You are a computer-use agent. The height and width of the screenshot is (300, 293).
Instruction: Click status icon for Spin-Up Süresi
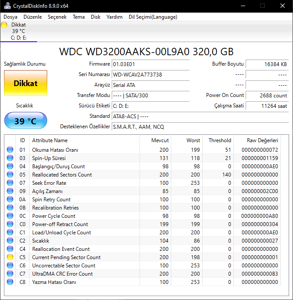coord(10,158)
